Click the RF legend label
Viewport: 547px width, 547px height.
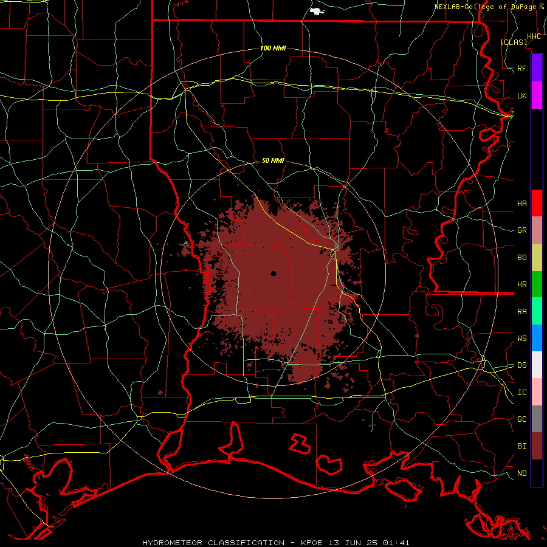pos(522,68)
